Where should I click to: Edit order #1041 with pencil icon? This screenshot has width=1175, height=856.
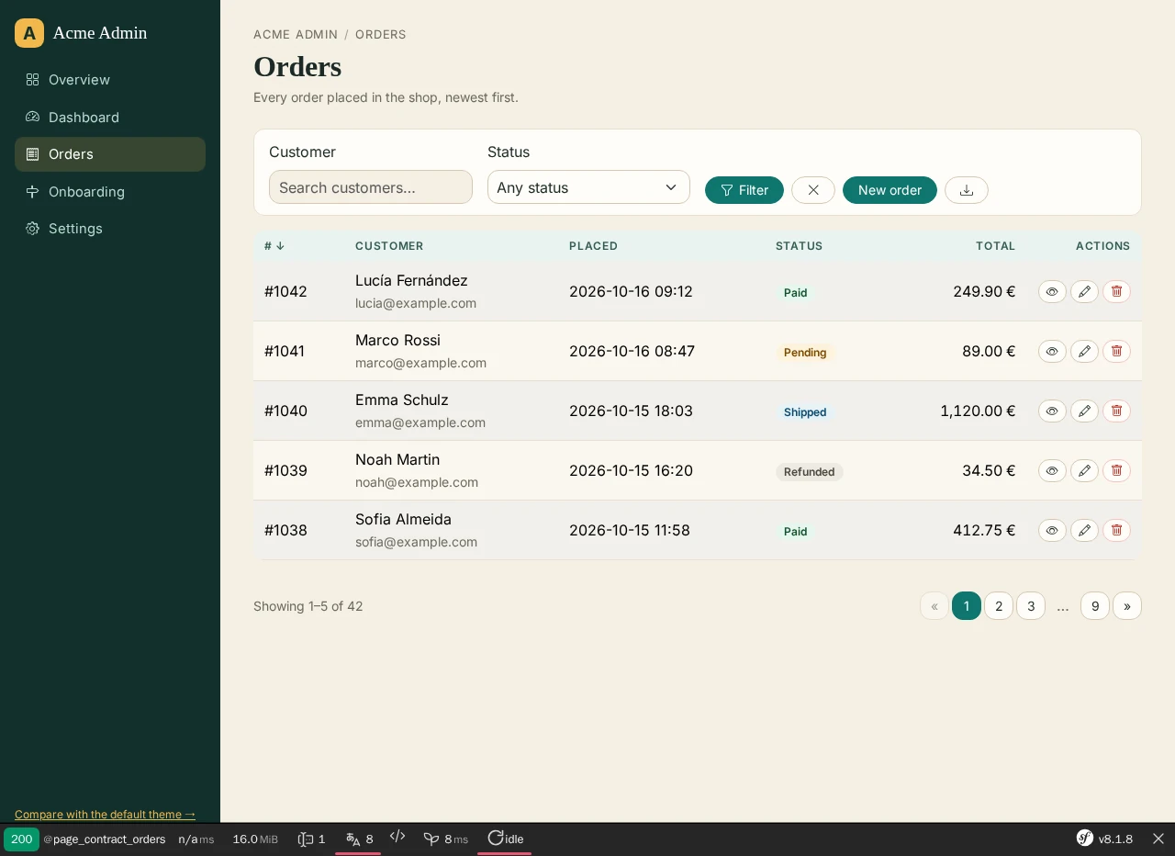1084,351
